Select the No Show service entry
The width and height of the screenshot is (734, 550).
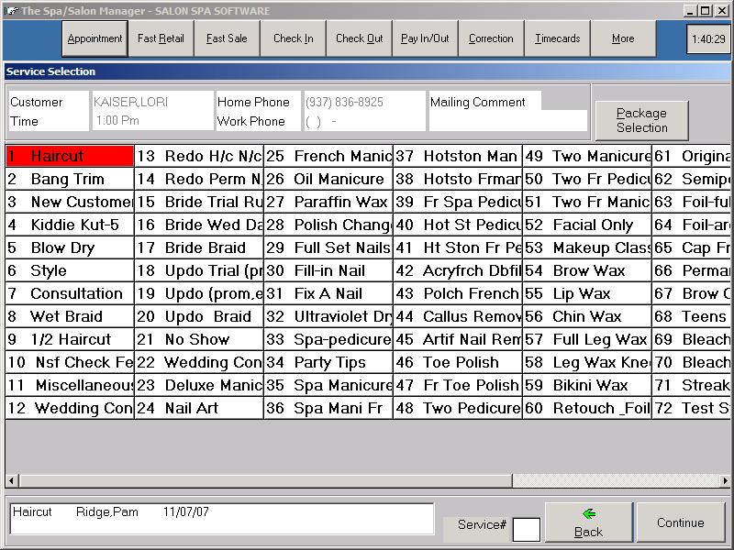(x=199, y=340)
